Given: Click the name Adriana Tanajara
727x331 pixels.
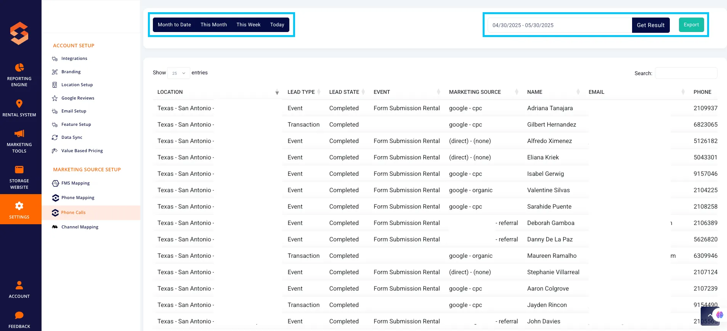Looking at the screenshot, I should coord(550,108).
